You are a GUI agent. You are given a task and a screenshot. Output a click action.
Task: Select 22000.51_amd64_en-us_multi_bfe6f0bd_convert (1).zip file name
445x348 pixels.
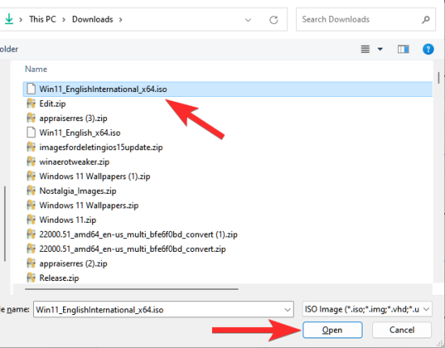[x=138, y=234]
